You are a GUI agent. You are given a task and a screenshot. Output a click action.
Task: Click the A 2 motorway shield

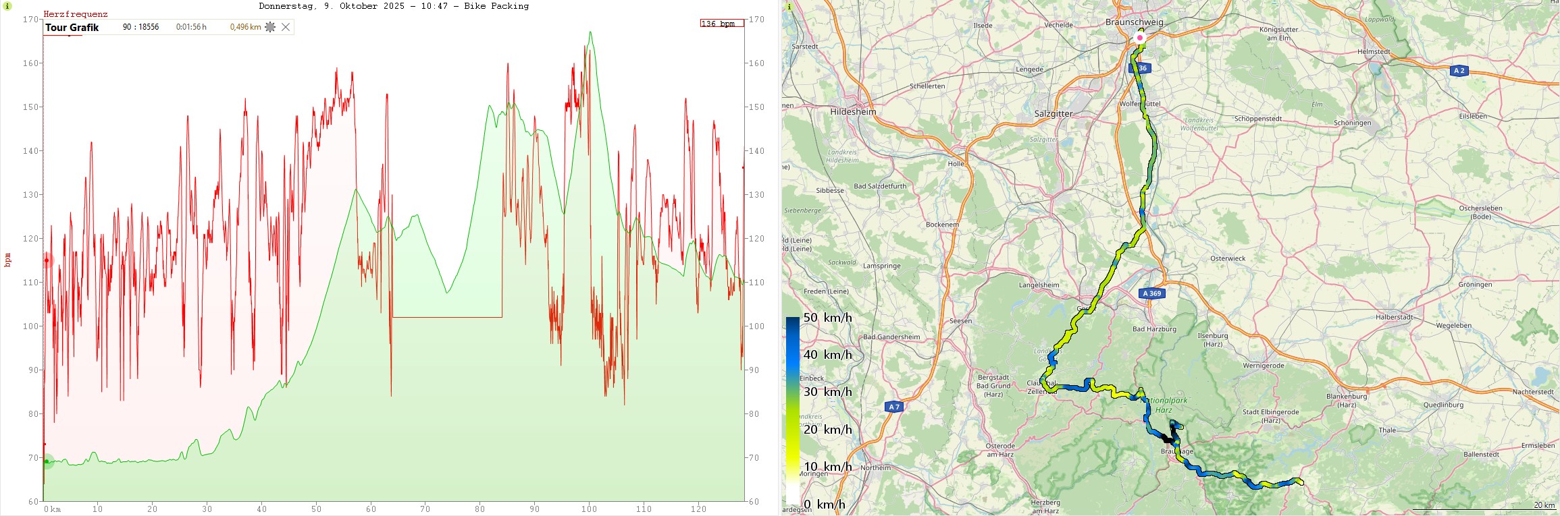1459,71
